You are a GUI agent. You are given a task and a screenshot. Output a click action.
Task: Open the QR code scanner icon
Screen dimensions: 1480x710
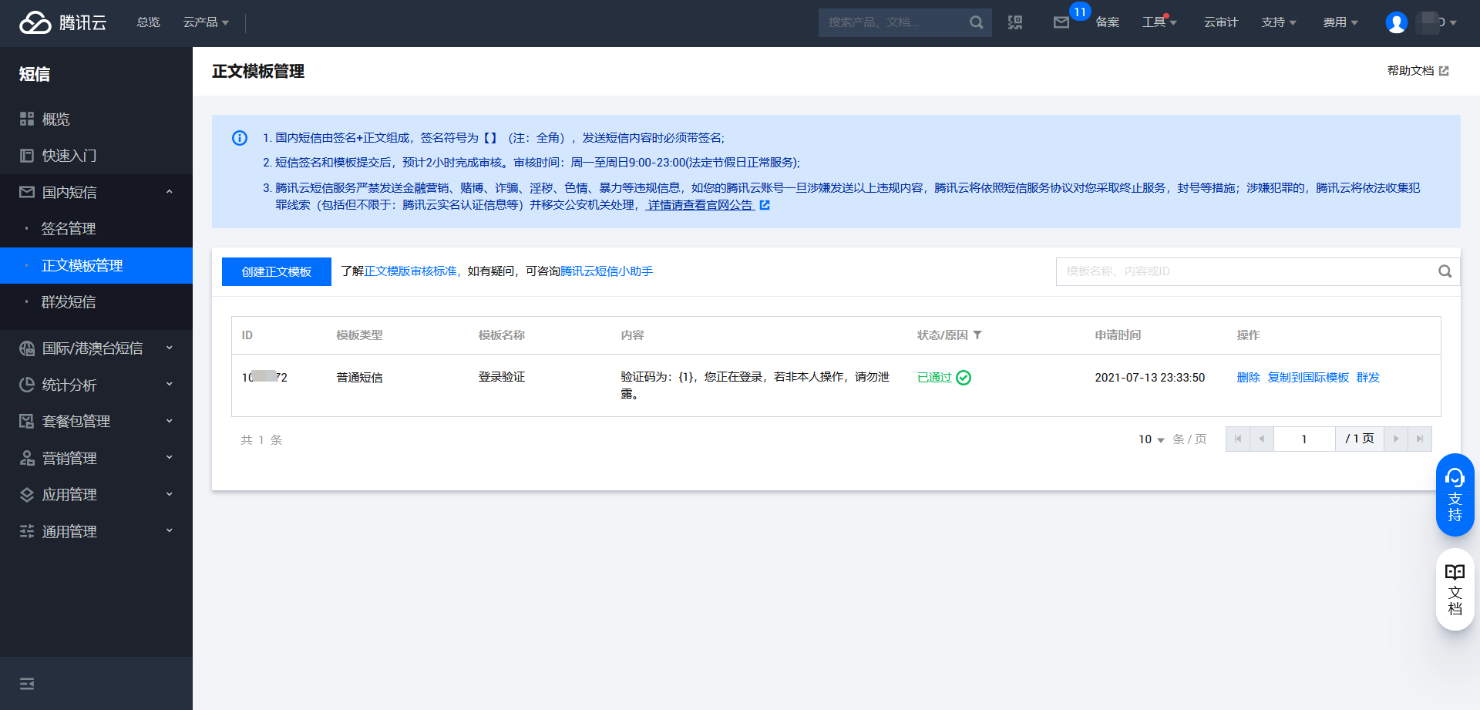tap(1015, 22)
